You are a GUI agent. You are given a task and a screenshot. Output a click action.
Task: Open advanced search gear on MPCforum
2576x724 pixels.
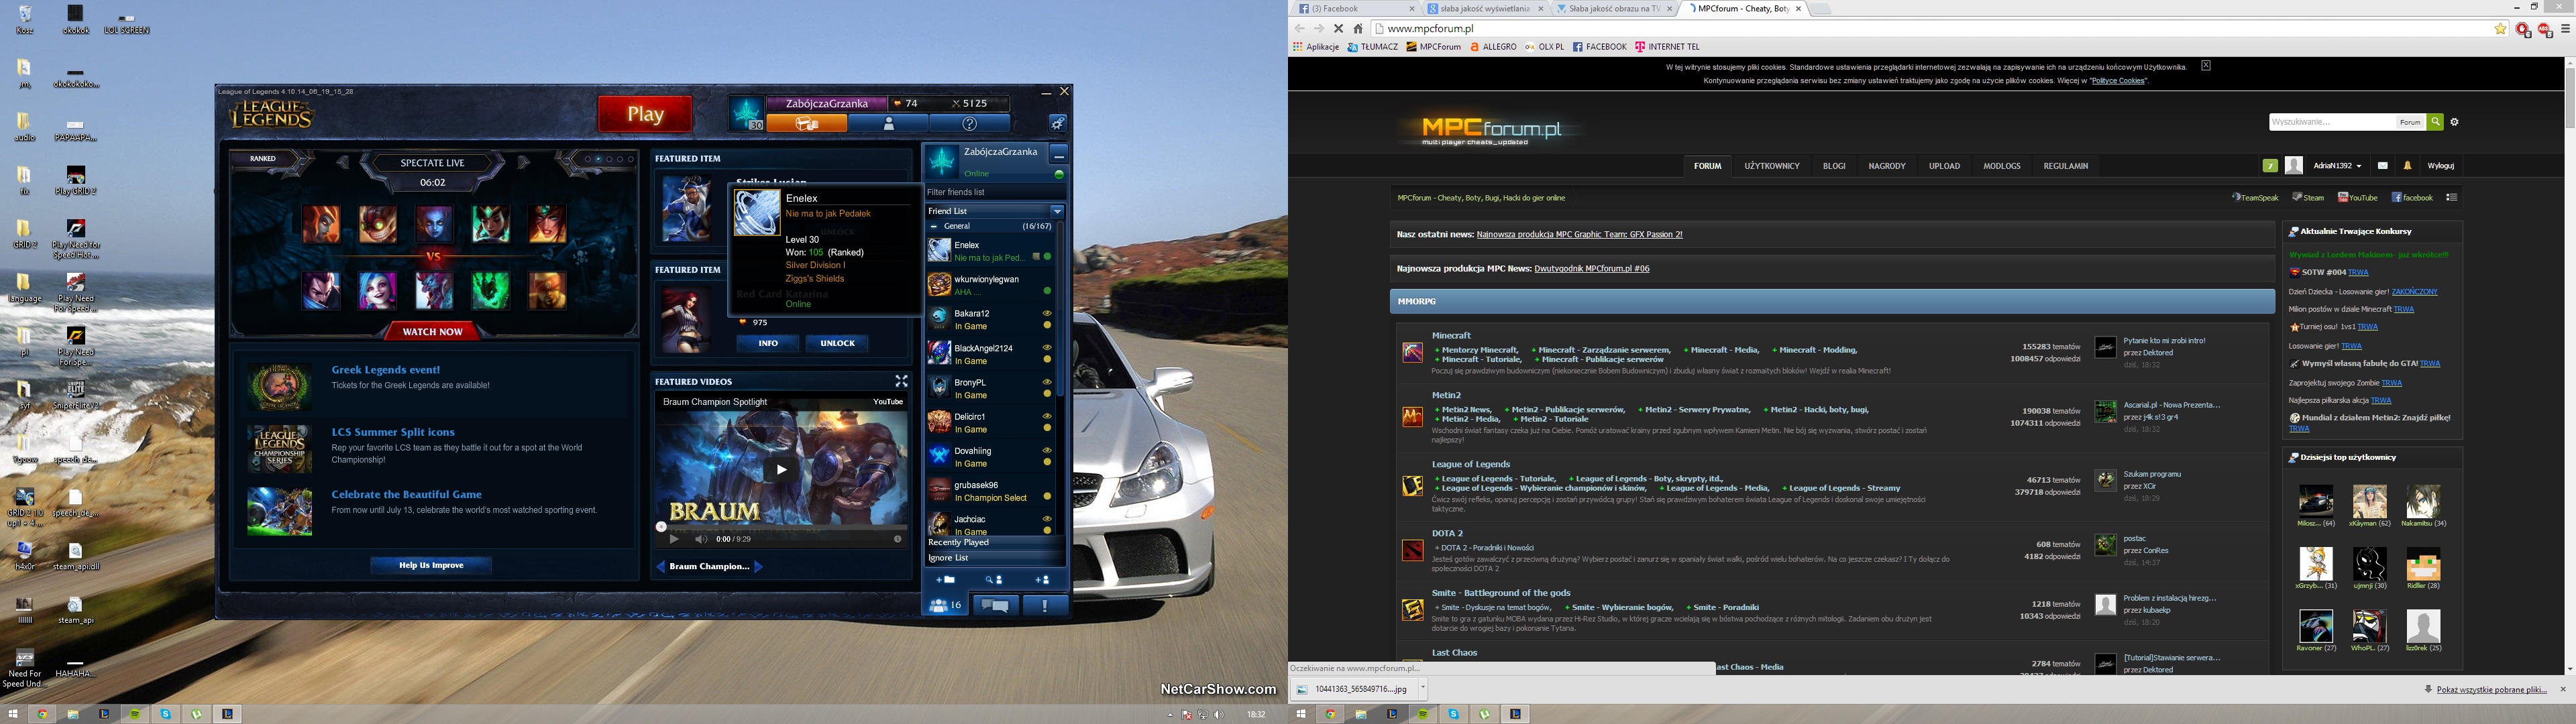click(2454, 122)
